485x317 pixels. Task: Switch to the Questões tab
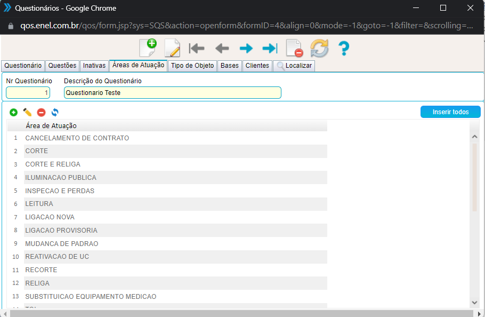(x=62, y=66)
